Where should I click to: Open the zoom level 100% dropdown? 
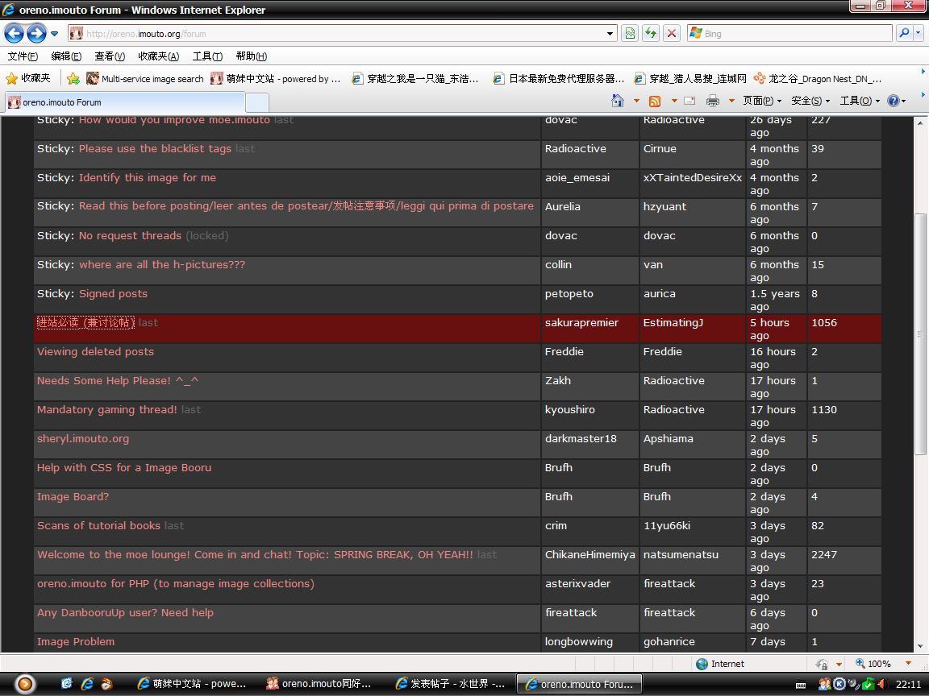coord(908,664)
